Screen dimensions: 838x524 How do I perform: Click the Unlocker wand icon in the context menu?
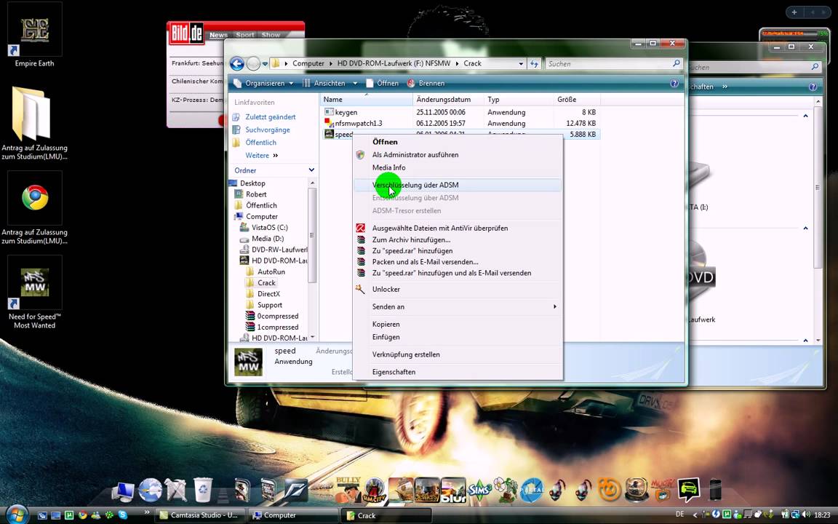tap(361, 289)
